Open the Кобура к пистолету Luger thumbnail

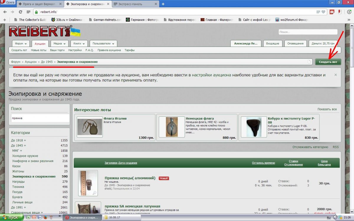(x=251, y=127)
